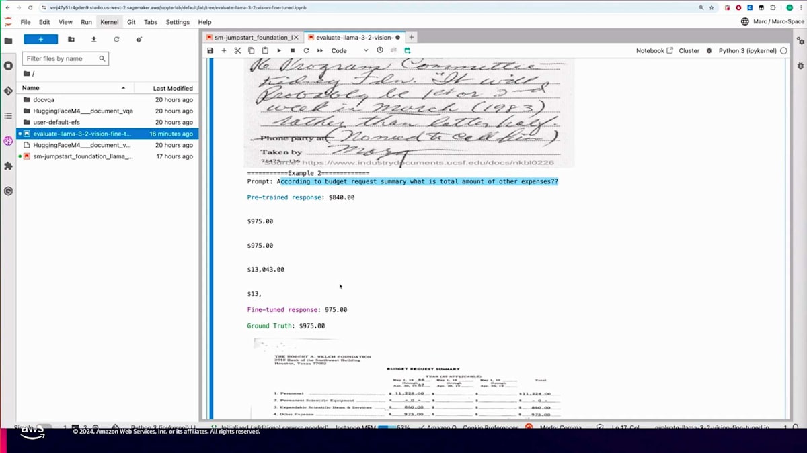Open the extension manager puzzle icon
The image size is (807, 453).
click(8, 166)
